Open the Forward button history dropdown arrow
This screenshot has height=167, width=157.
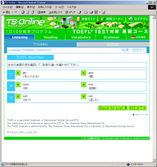pyautogui.click(x=19, y=12)
